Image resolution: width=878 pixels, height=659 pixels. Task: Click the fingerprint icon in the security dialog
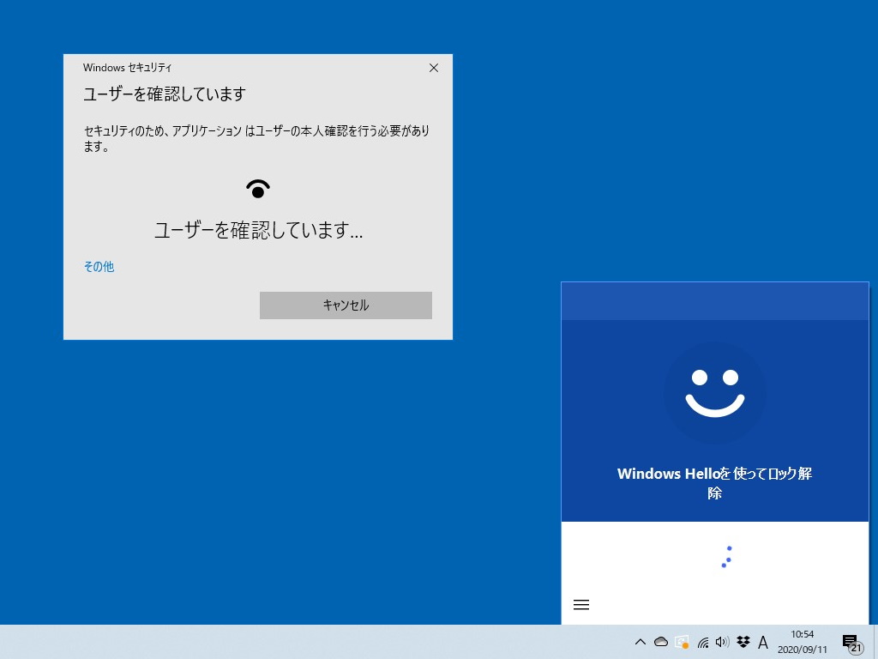258,188
